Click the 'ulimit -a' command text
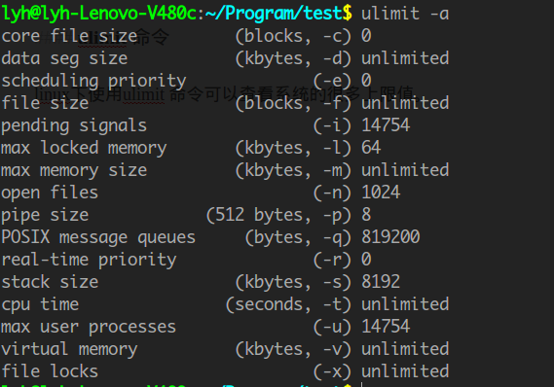The image size is (554, 387). pyautogui.click(x=405, y=14)
